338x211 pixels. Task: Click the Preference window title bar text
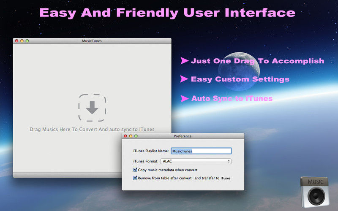[183, 136]
